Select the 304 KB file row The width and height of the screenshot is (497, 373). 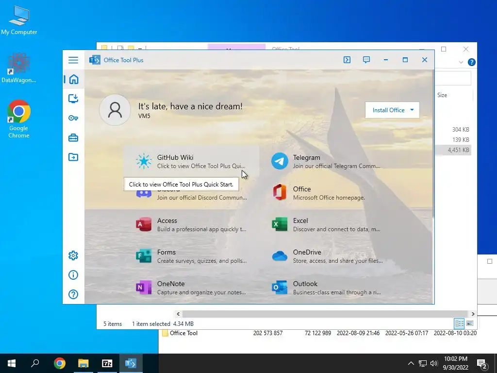tap(453, 129)
